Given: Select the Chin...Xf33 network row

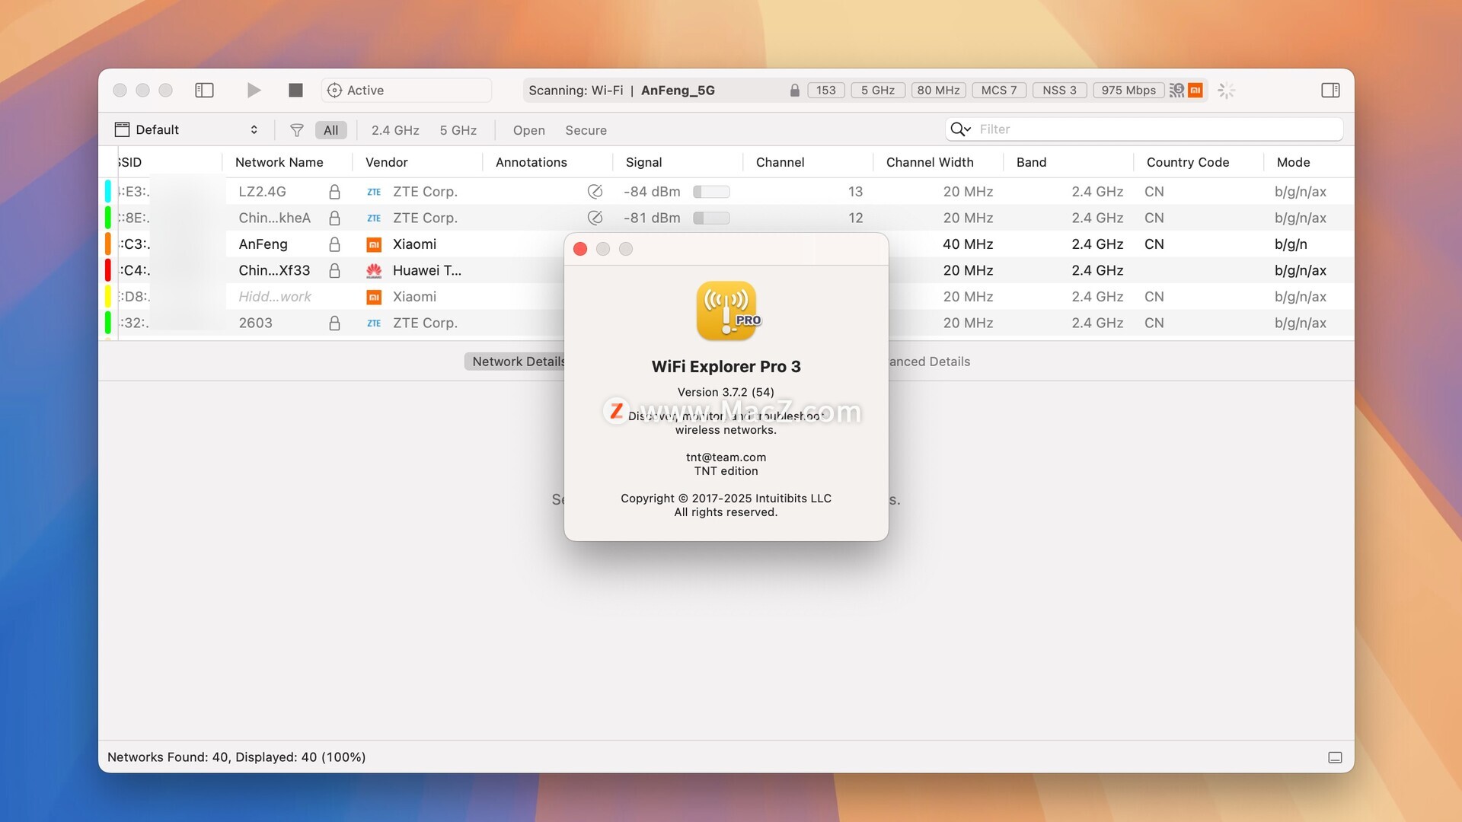Looking at the screenshot, I should pos(726,270).
